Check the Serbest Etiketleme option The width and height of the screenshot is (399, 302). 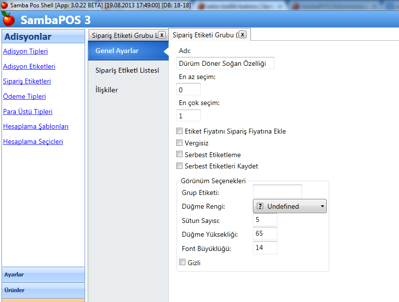pyautogui.click(x=180, y=155)
